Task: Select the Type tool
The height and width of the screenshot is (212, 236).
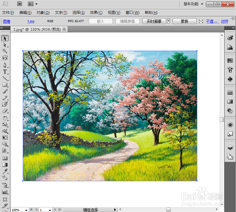Action: pos(5,72)
